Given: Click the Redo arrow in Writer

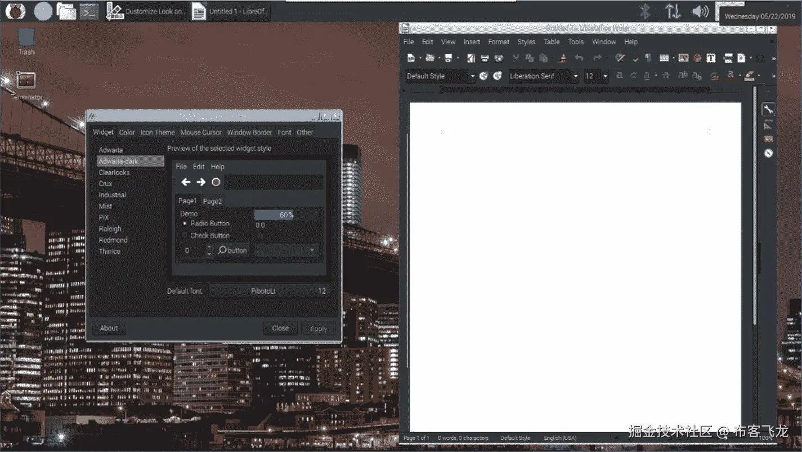Looking at the screenshot, I should coord(598,58).
